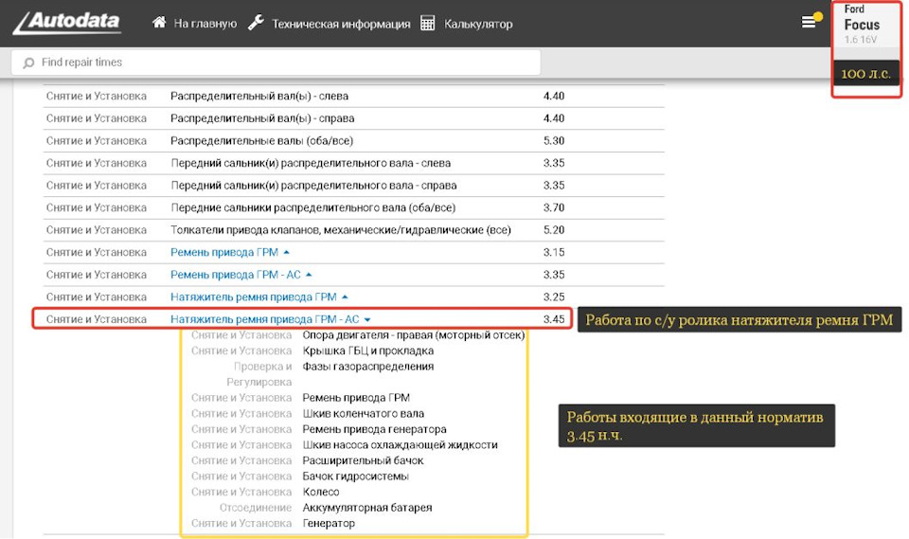Open the Ремень привода ГРМ - АС link
909x539 pixels.
click(x=236, y=275)
